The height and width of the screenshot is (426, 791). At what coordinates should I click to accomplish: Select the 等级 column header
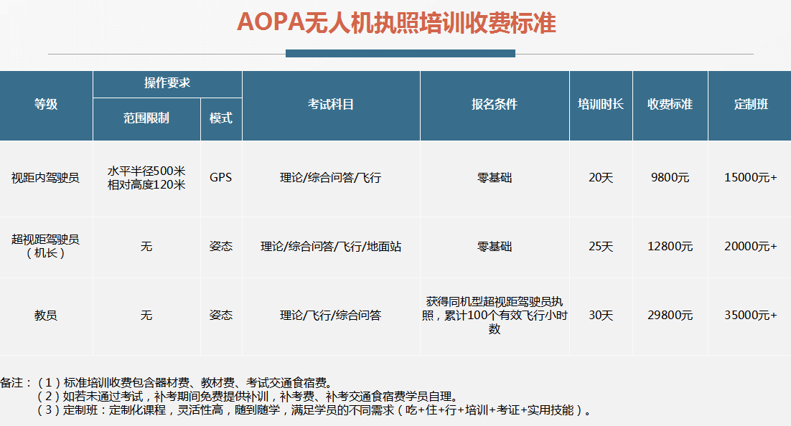point(46,105)
